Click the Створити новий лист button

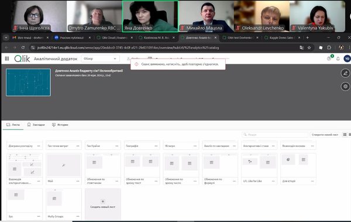click(x=325, y=135)
